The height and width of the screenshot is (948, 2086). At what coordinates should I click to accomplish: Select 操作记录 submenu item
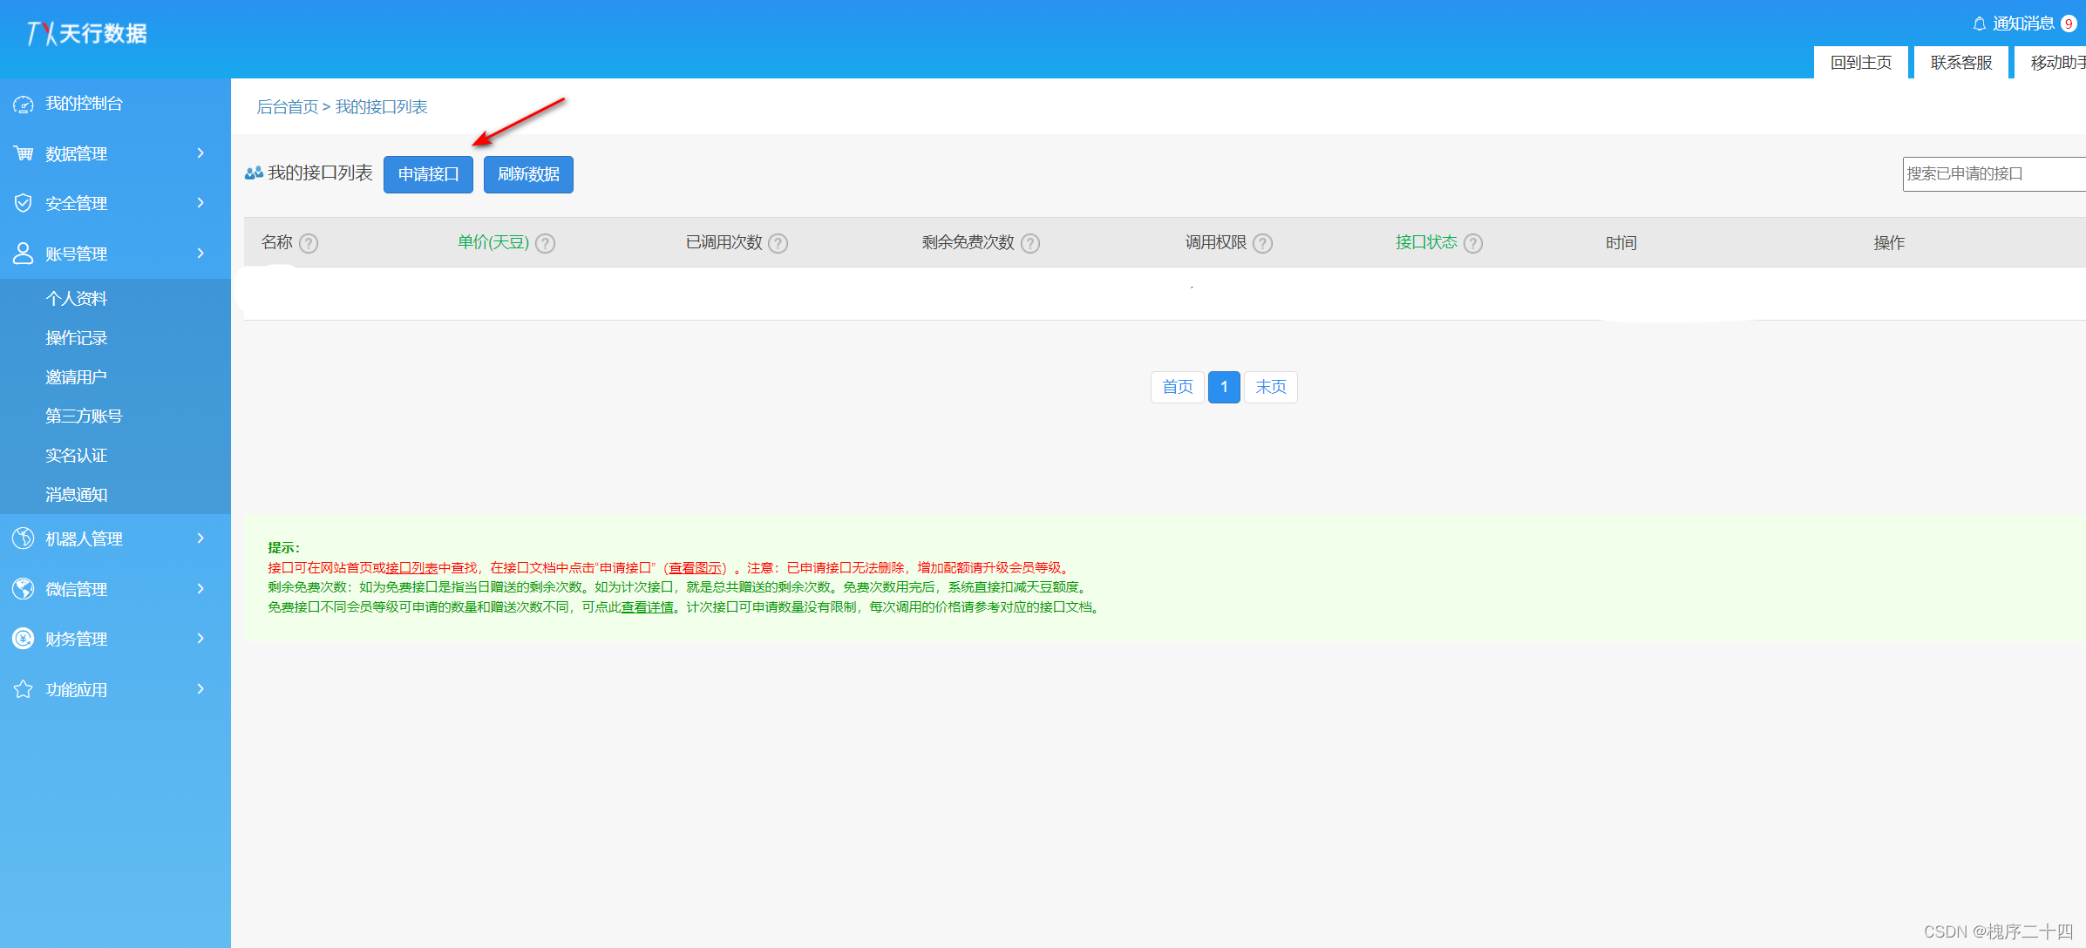click(x=77, y=338)
